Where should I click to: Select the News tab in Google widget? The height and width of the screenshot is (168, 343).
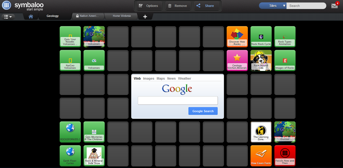171,79
